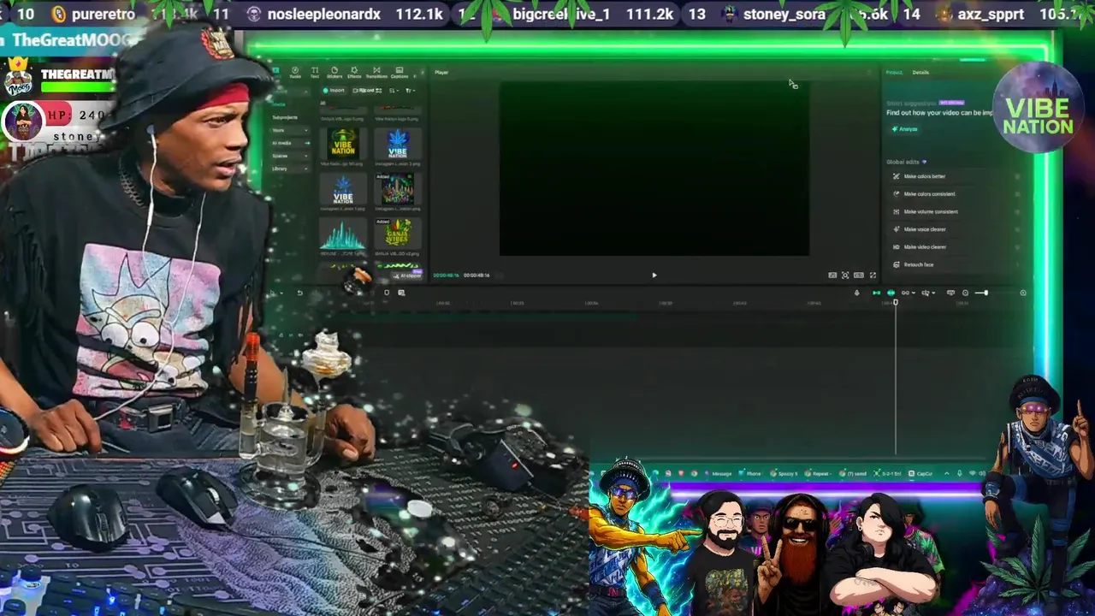Click the player focus frame icon
This screenshot has width=1095, height=616.
pos(845,275)
